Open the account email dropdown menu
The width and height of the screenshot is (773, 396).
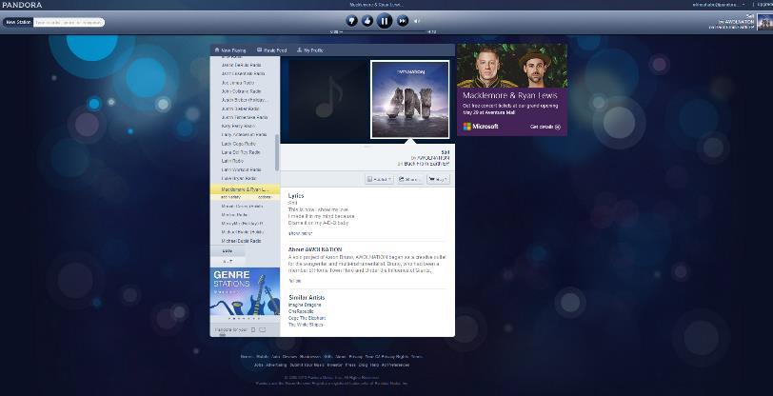tap(714, 5)
